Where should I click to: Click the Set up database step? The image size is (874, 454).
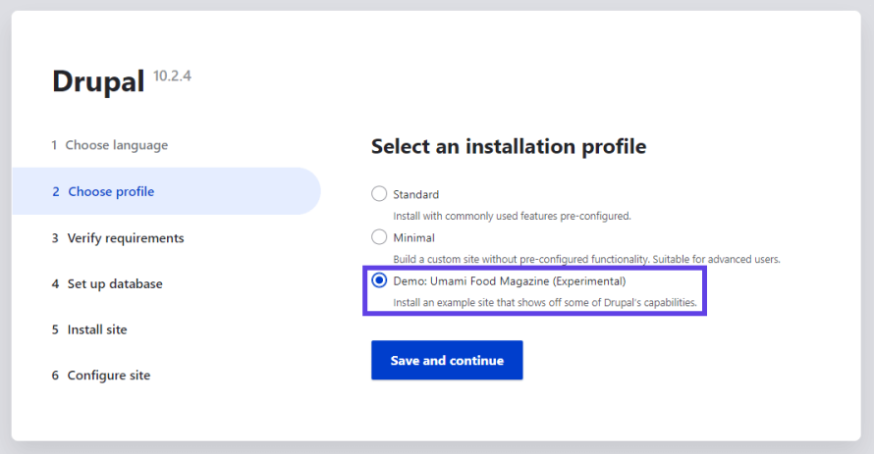[107, 283]
